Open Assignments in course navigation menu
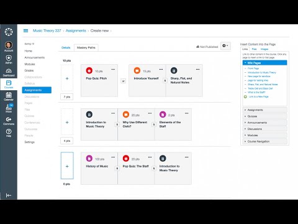This screenshot has height=224, width=298. 37,90
